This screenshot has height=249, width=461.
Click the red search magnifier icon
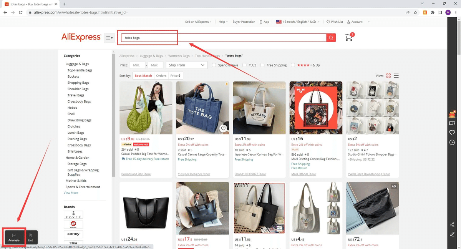point(331,38)
